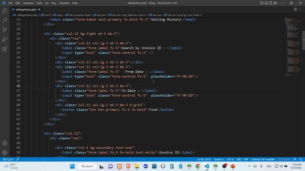The height and width of the screenshot is (171, 305).
Task: Open XAMPP from the taskbar
Action: pos(119,166)
